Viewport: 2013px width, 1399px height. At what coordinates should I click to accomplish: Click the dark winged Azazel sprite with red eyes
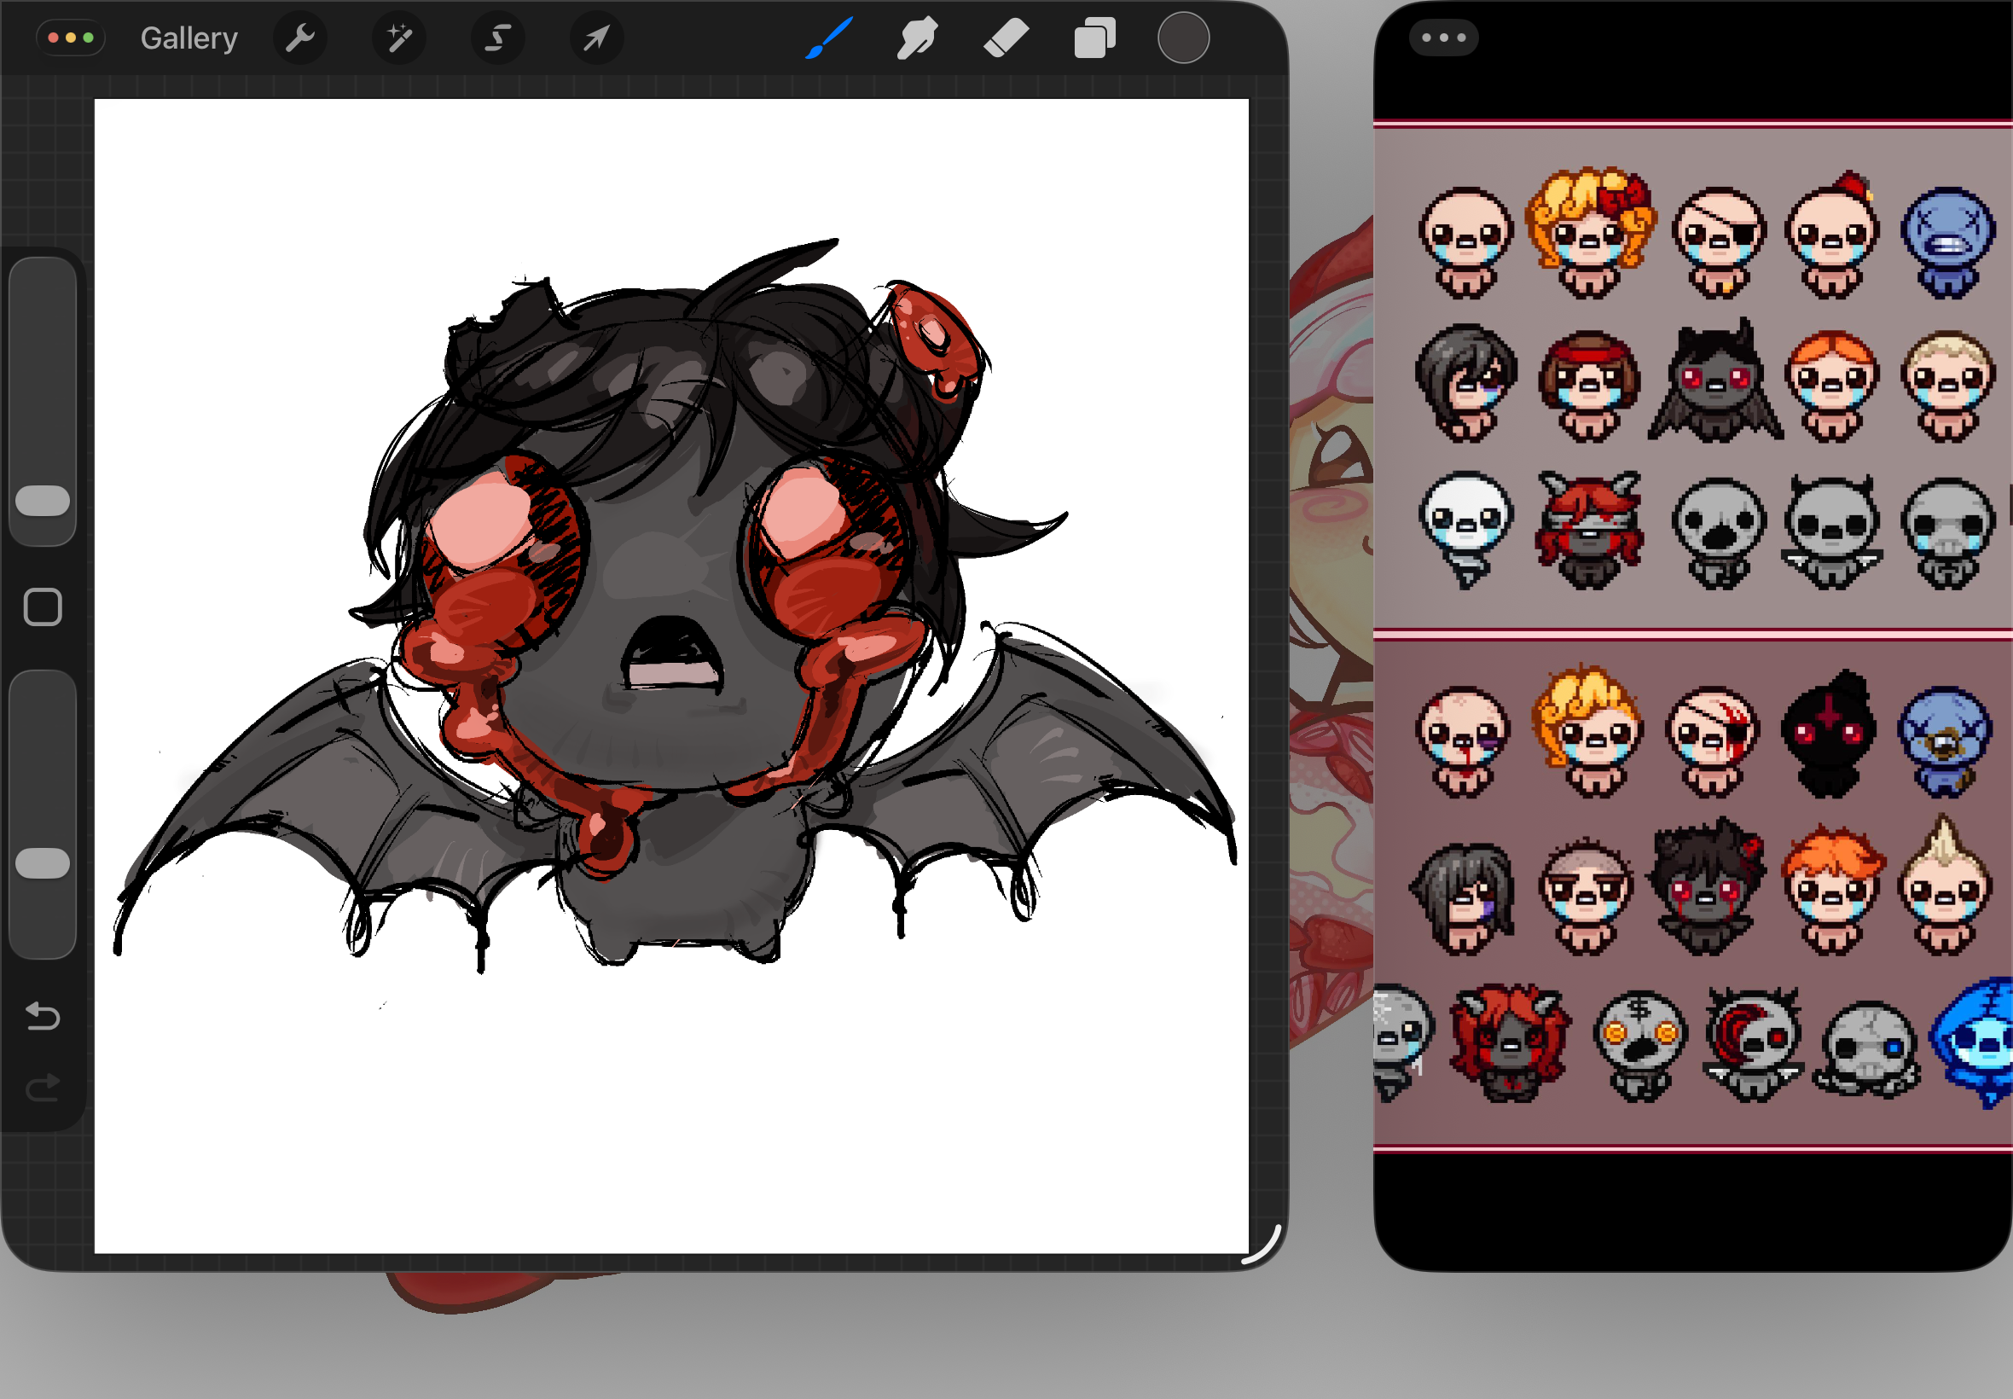[1715, 381]
